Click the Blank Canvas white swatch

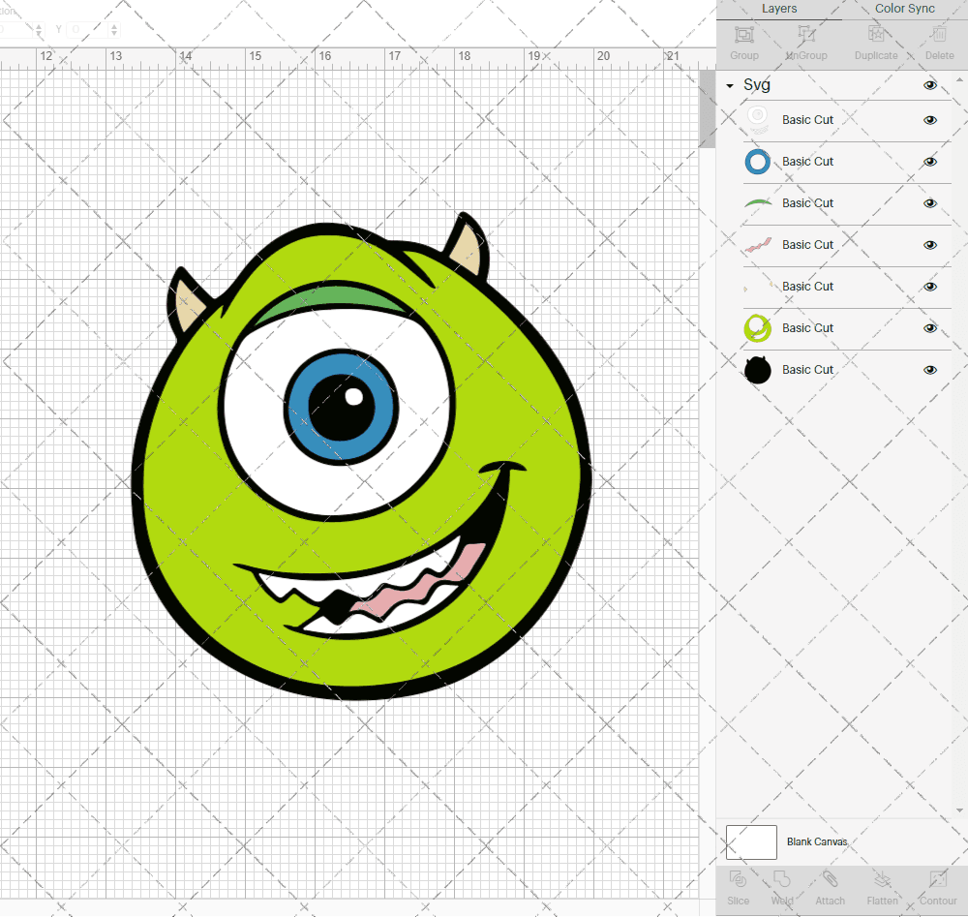point(751,841)
